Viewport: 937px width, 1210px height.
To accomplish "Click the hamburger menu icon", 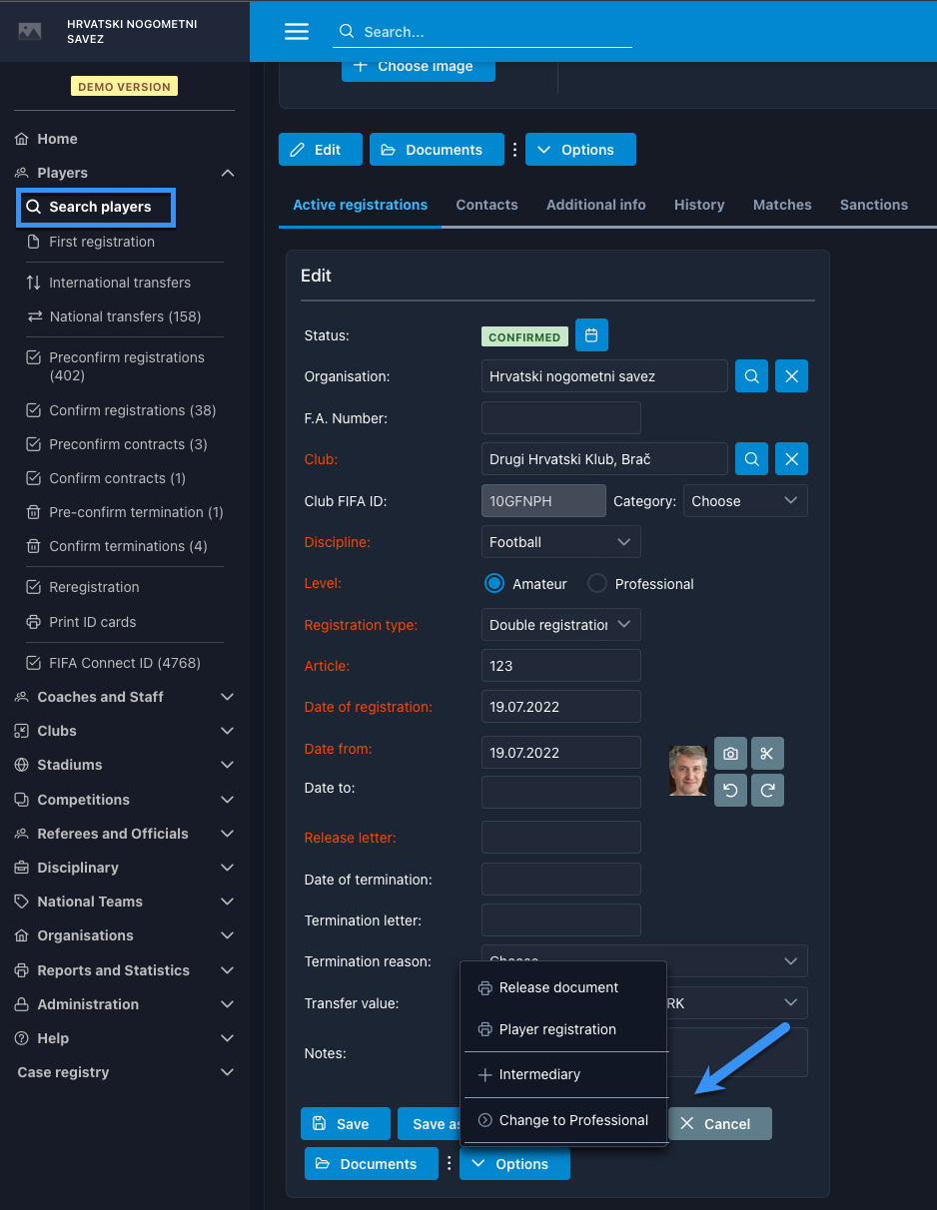I will [x=297, y=31].
